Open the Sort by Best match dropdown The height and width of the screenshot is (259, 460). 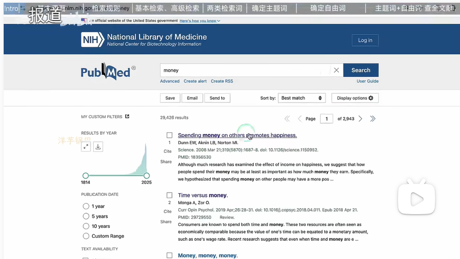click(x=302, y=98)
